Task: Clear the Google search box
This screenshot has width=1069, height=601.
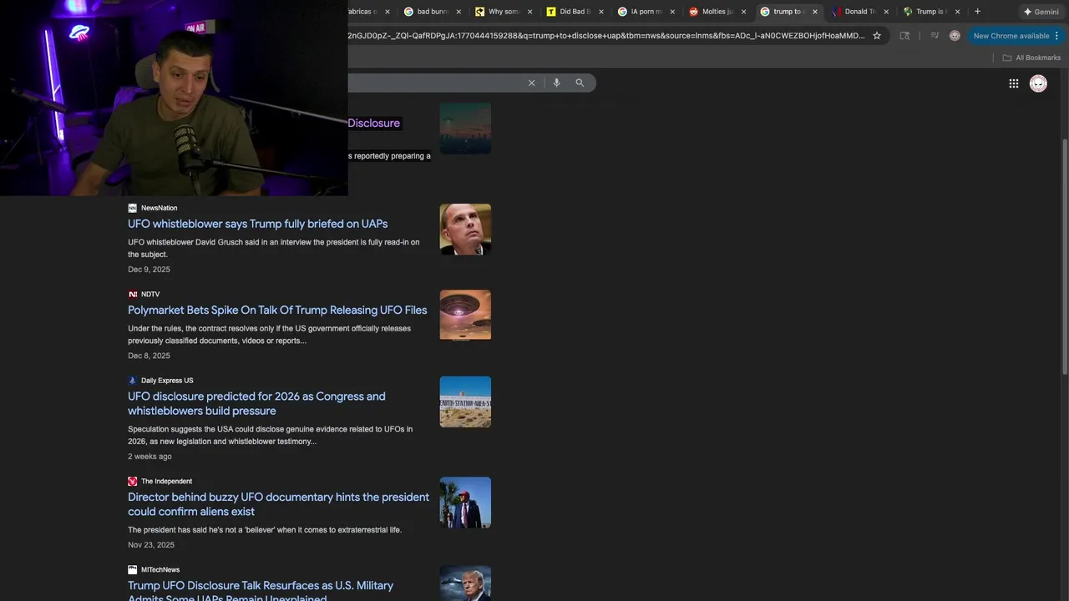Action: (531, 83)
